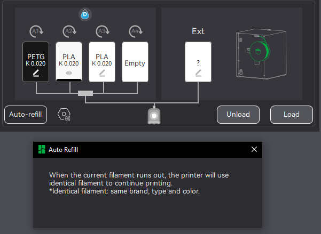Click the Auto-refill button
The image size is (321, 234).
[25, 114]
